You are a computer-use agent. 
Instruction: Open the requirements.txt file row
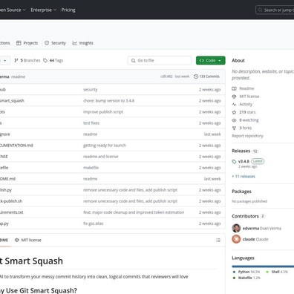pyautogui.click(x=112, y=212)
